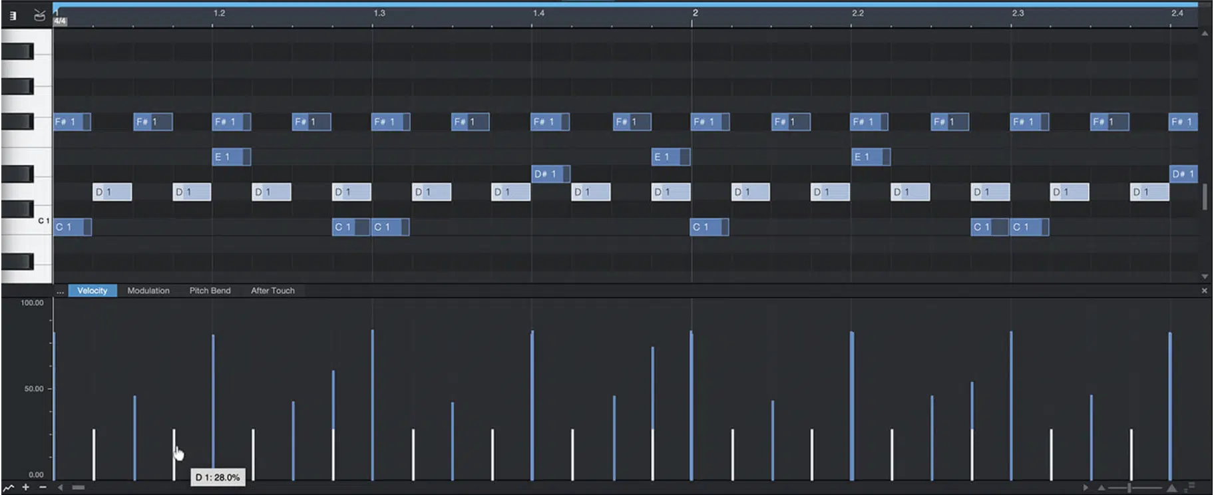Switch to drum view icon
This screenshot has height=495, width=1214.
coord(40,15)
